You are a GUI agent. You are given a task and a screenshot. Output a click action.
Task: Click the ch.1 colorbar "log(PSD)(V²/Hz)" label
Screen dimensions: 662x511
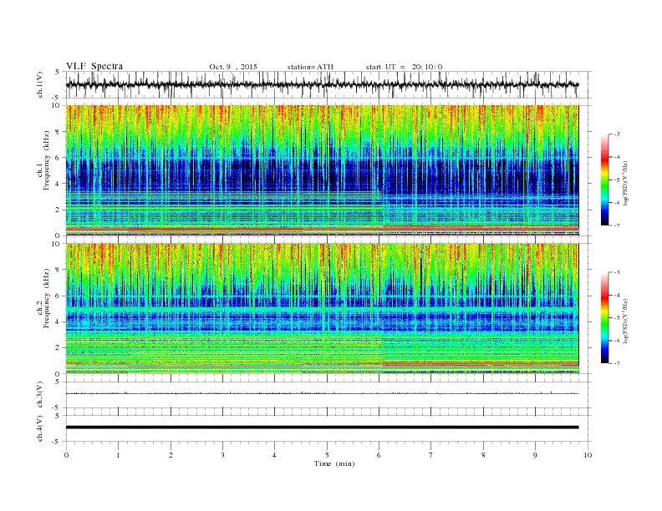[625, 183]
